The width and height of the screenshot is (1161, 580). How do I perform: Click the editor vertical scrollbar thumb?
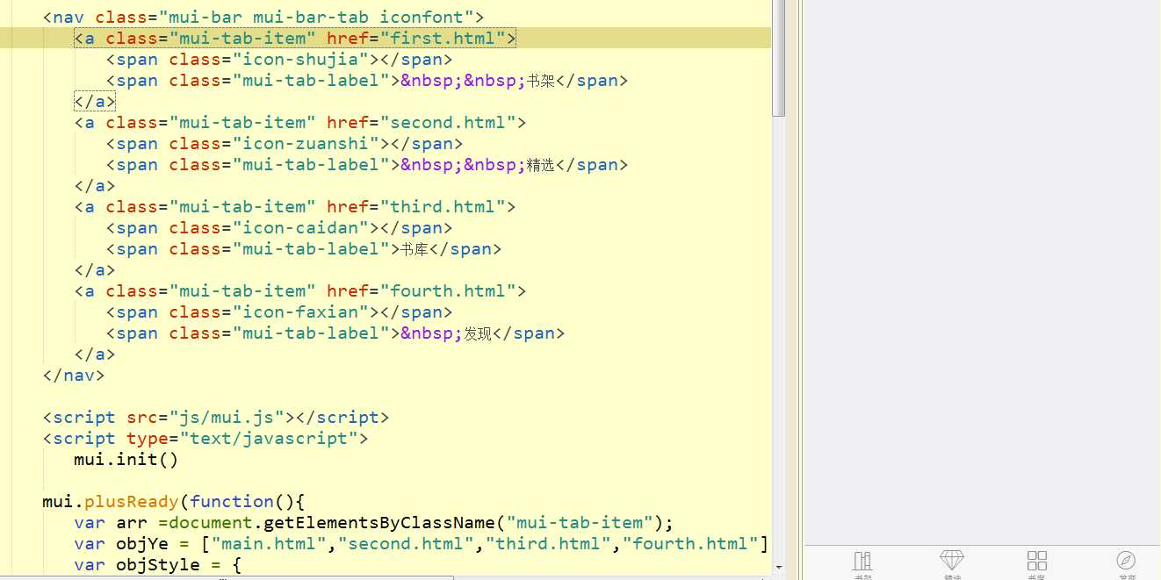(x=779, y=58)
